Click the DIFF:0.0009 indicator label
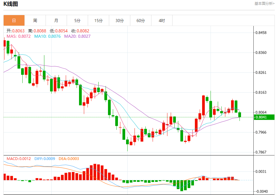Image resolution: width=276 pixels, height=195 pixels. point(45,159)
